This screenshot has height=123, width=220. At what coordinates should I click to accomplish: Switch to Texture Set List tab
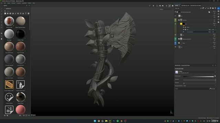pyautogui.click(x=185, y=5)
